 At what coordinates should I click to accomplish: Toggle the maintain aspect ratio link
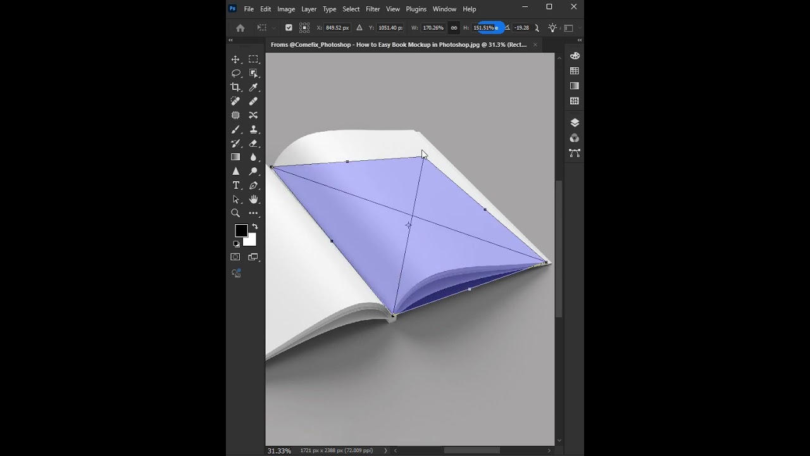tap(454, 28)
